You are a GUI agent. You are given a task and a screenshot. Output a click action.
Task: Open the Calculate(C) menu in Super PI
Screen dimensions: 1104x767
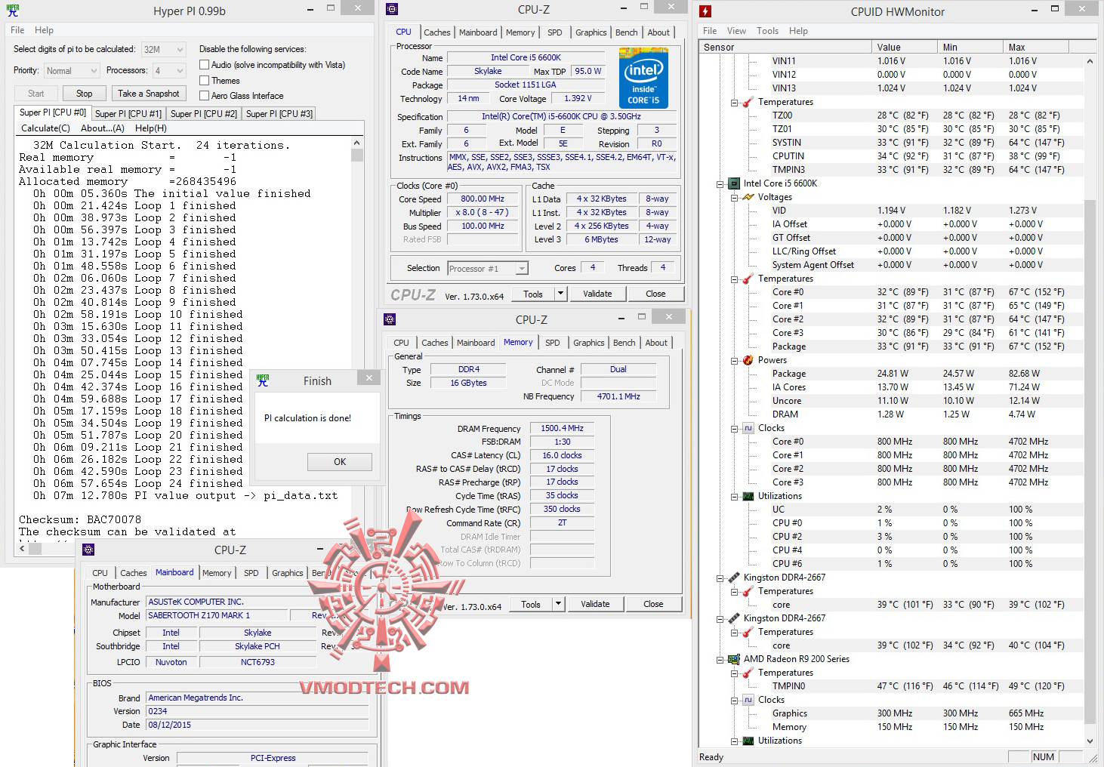pyautogui.click(x=45, y=128)
